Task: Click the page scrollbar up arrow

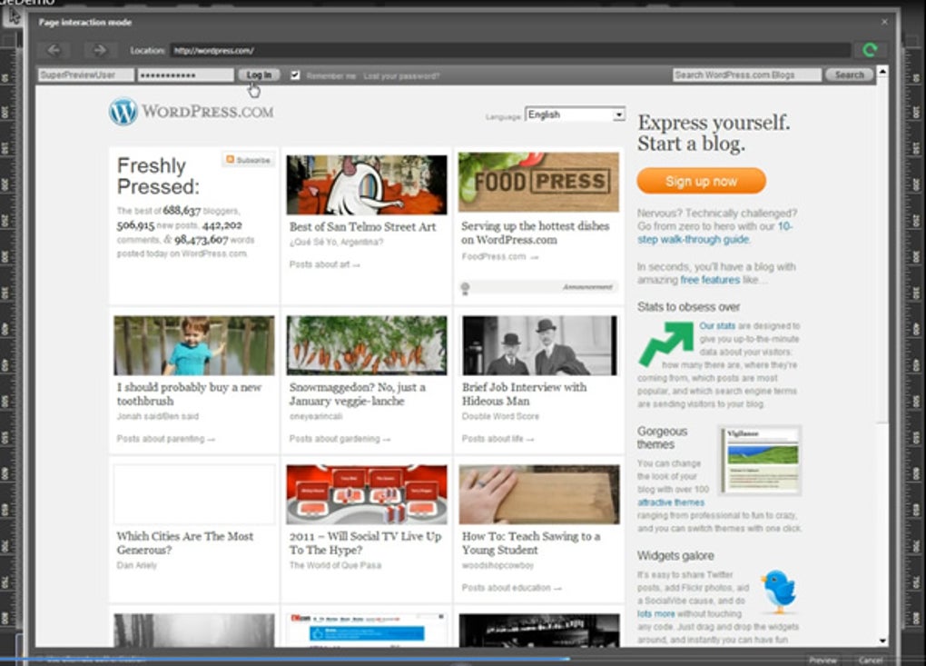Action: pyautogui.click(x=882, y=71)
